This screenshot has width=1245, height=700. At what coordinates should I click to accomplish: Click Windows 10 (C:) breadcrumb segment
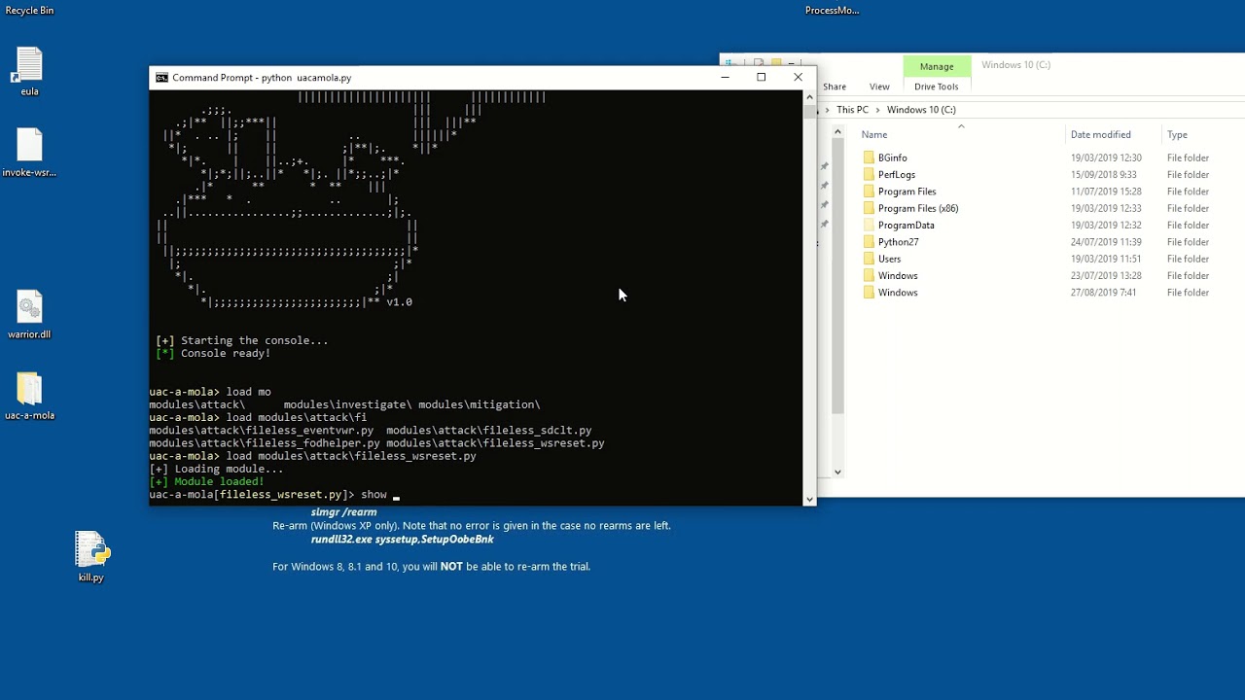coord(921,110)
